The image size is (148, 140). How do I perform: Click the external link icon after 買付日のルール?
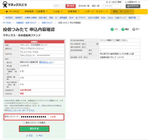(54, 62)
